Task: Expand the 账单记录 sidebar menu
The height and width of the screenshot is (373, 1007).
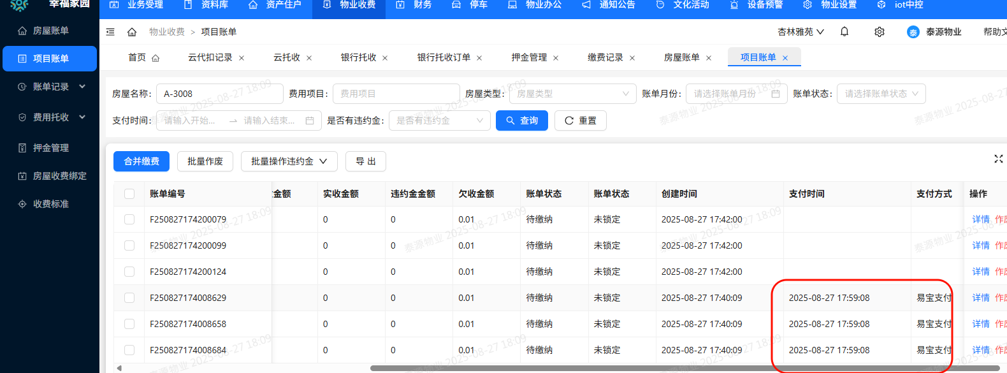Action: (x=50, y=87)
